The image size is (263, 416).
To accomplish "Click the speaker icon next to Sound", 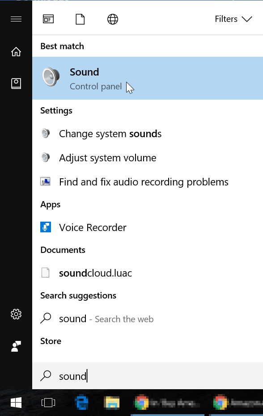I will (x=51, y=77).
